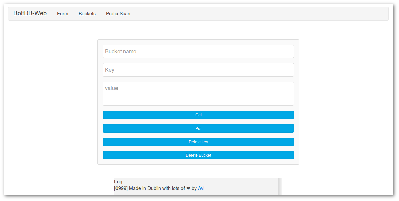
Task: Click the log panel scrollbar
Action: [280, 186]
